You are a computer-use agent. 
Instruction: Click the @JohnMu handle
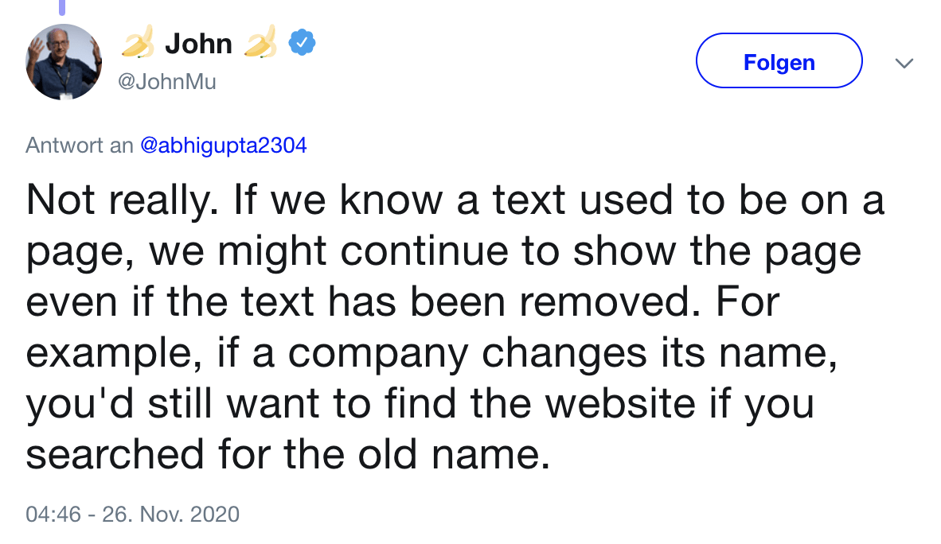169,81
